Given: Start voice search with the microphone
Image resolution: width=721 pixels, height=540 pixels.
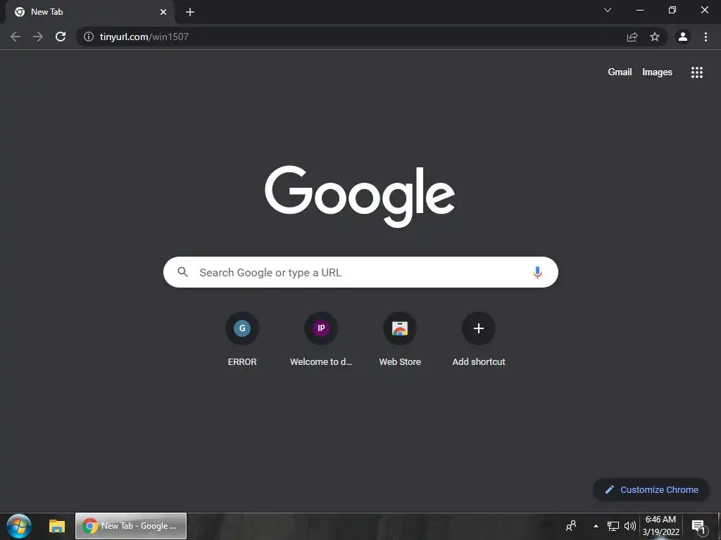Looking at the screenshot, I should pyautogui.click(x=537, y=272).
